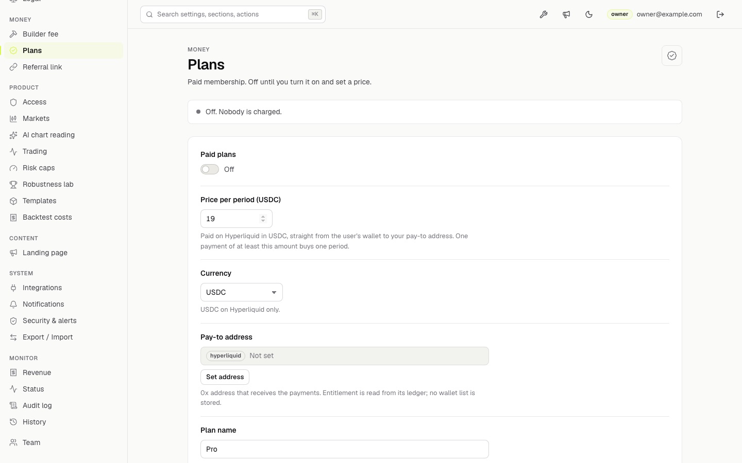The height and width of the screenshot is (463, 742).
Task: Click the Referral link chain icon
Action: pyautogui.click(x=13, y=67)
